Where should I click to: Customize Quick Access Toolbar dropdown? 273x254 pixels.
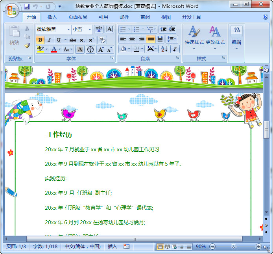pyautogui.click(x=59, y=7)
